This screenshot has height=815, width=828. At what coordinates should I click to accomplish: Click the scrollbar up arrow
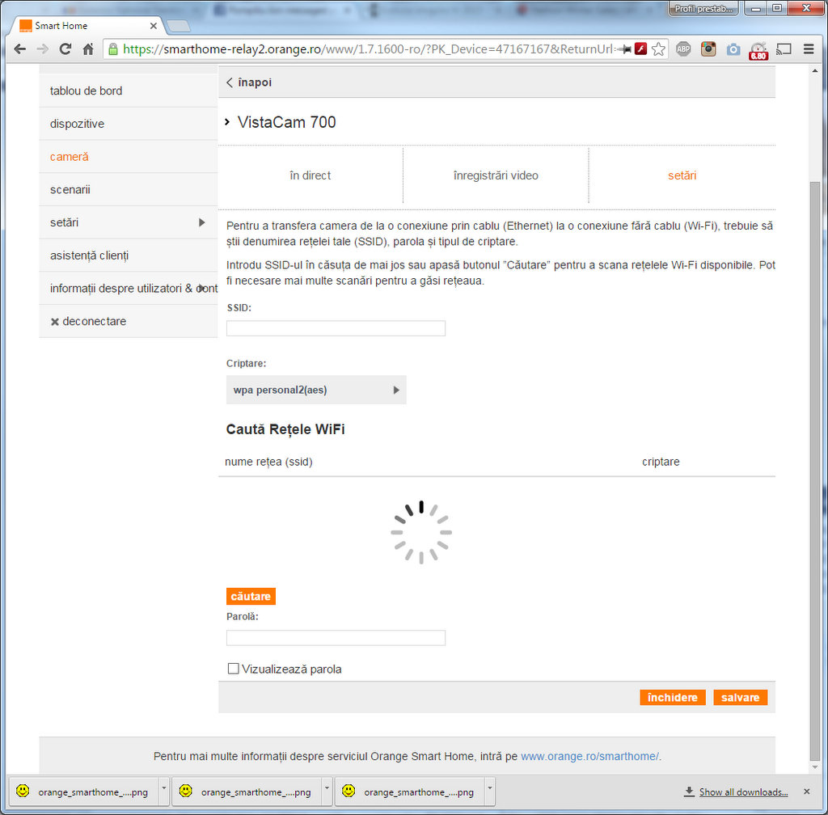[815, 70]
